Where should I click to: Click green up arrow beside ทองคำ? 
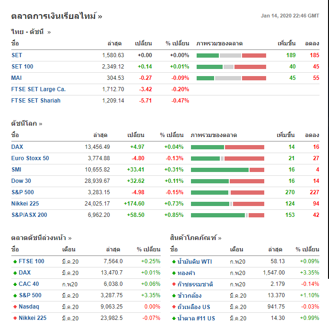pyautogui.click(x=173, y=273)
